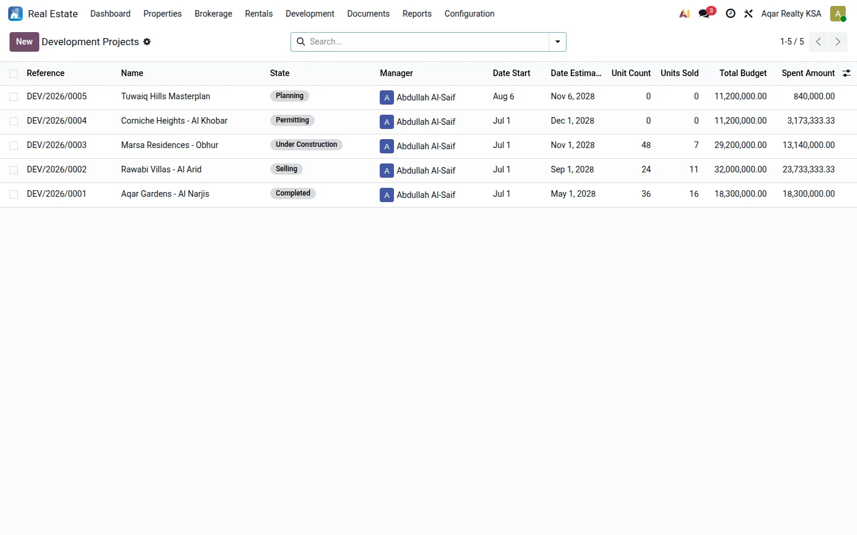
Task: Click manager avatar in Rawabi Villas row
Action: click(x=387, y=171)
